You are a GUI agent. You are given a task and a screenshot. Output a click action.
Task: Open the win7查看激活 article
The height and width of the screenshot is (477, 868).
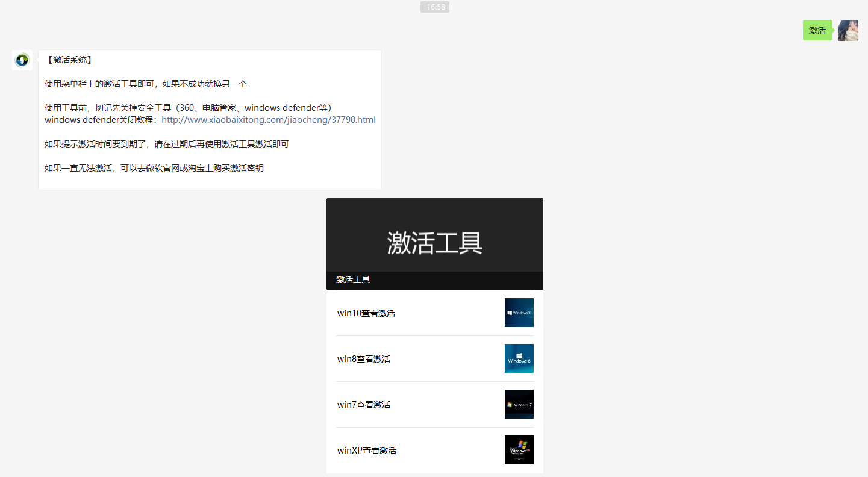[364, 404]
